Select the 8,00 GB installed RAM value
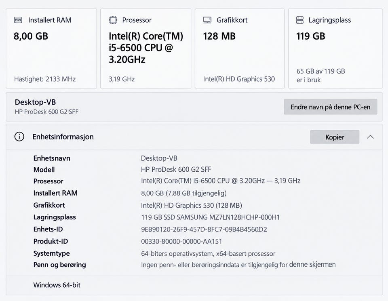 coord(31,36)
